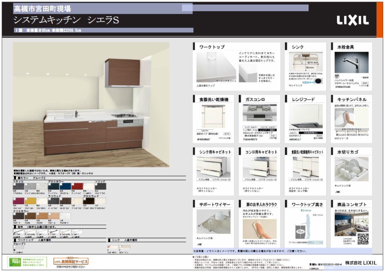Click the hand-wiping photo in キッチンパネル card
The height and width of the screenshot is (272, 385).
point(344,118)
